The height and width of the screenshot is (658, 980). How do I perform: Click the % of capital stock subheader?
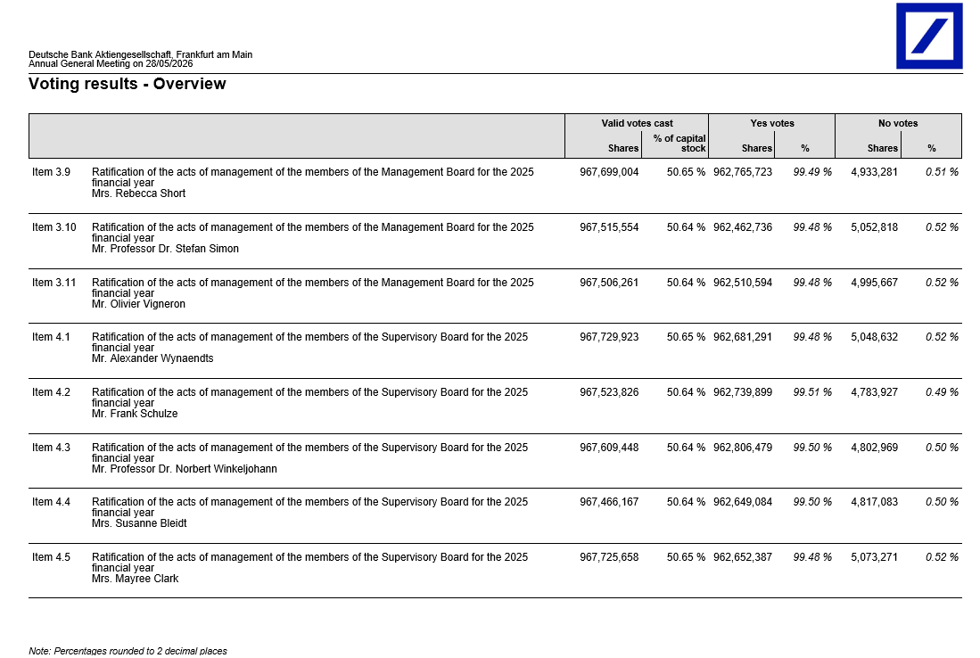pos(679,143)
